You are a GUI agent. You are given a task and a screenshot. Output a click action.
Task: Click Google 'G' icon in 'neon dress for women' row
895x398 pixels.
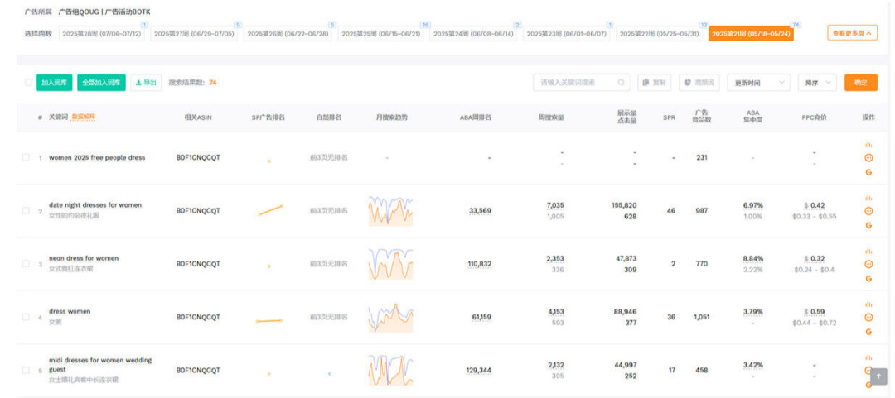pyautogui.click(x=868, y=278)
